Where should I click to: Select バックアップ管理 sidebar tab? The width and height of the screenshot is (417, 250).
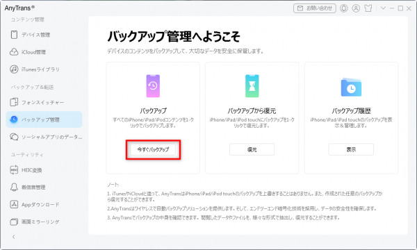coord(44,119)
